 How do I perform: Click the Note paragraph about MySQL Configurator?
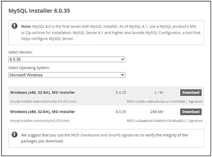coord(111,33)
